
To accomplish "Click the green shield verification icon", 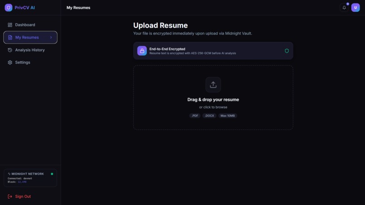I will click(x=287, y=51).
